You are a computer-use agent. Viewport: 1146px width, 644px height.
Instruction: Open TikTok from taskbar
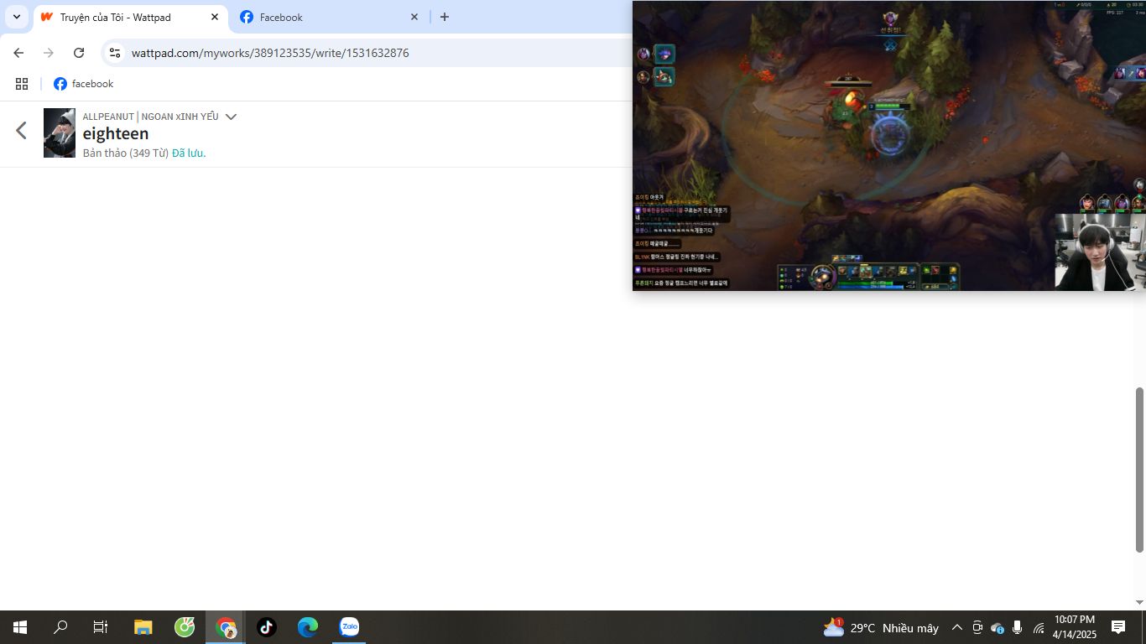(x=267, y=627)
